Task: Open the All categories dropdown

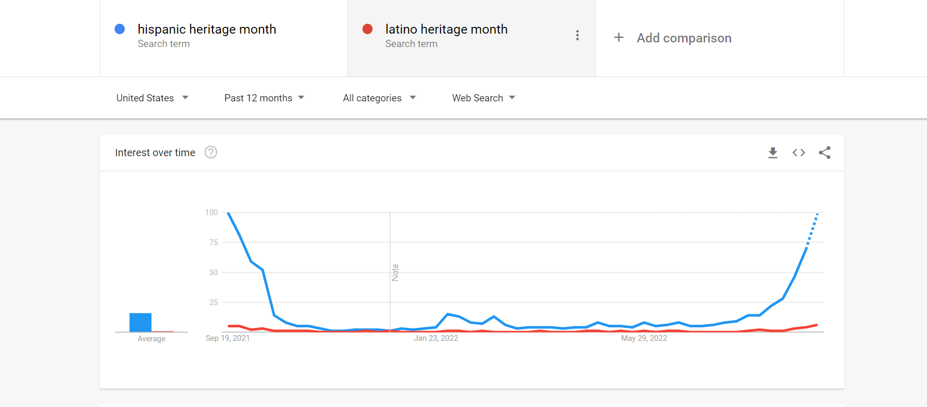Action: 379,98
